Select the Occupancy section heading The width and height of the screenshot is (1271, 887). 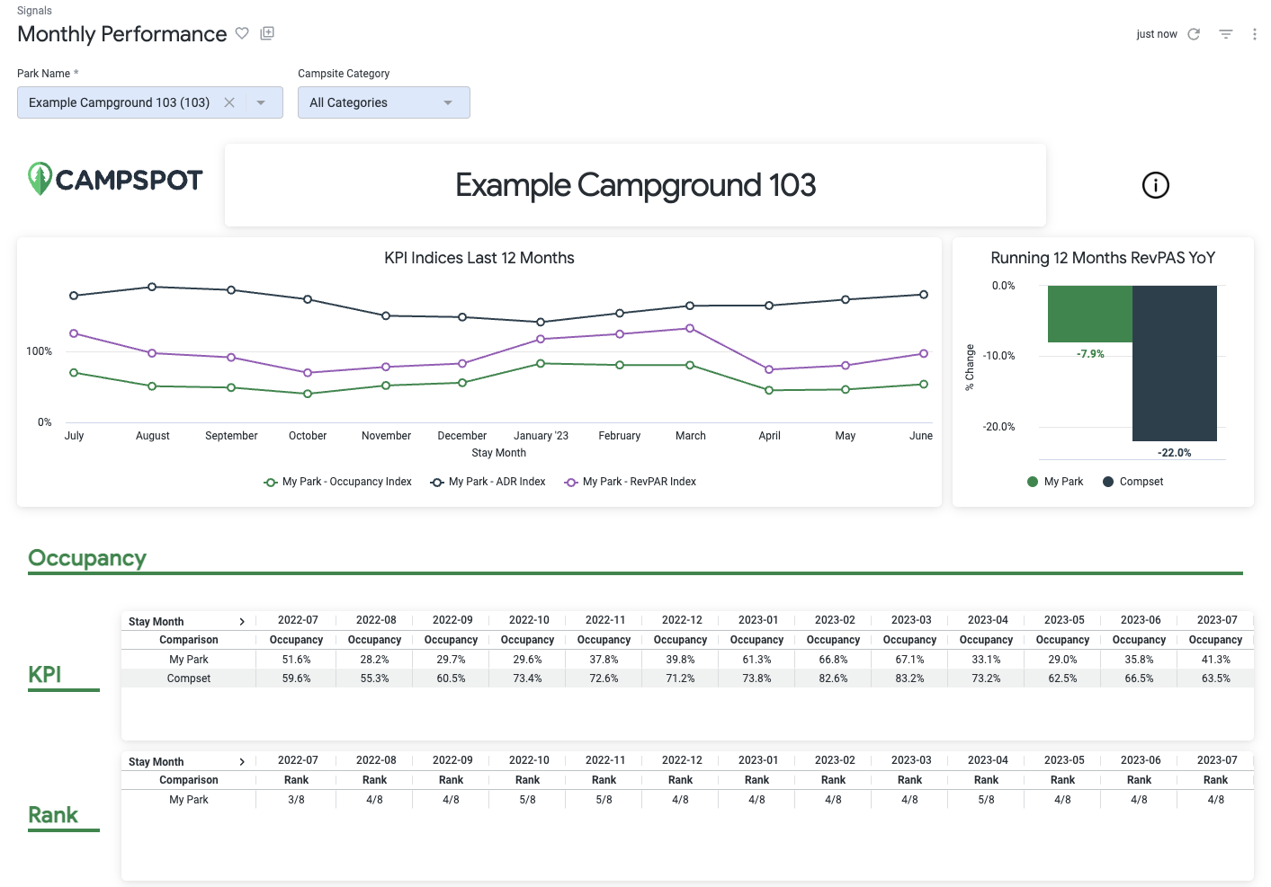point(86,558)
